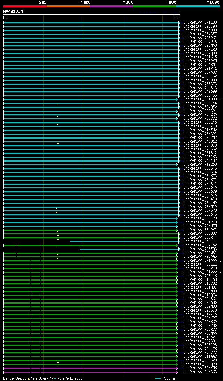
Task: Click the gap marker on the A6MZX0 row
Action: click(x=57, y=117)
